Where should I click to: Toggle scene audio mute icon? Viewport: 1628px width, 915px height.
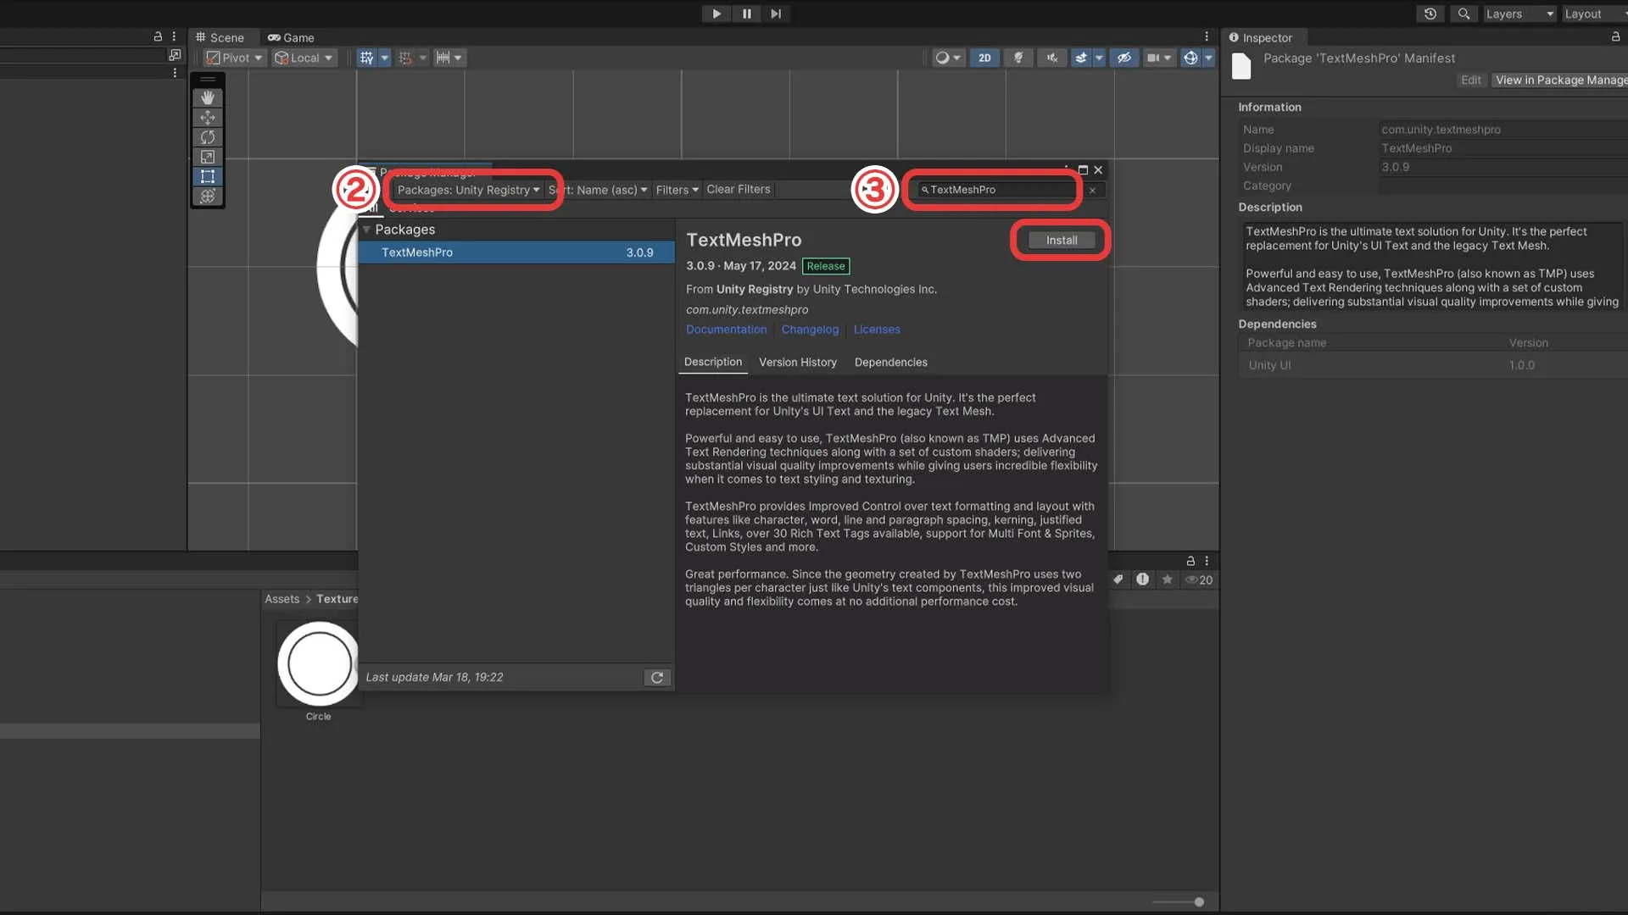1052,58
